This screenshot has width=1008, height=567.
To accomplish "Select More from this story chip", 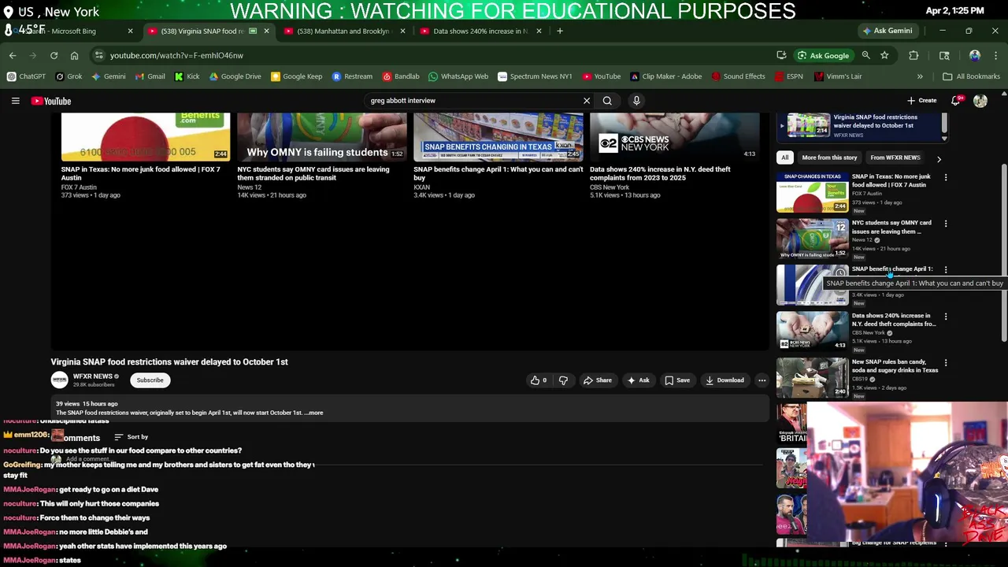I will 828,157.
